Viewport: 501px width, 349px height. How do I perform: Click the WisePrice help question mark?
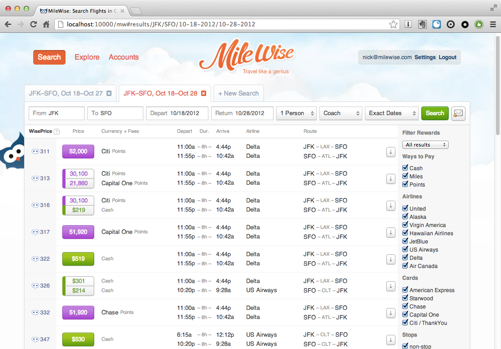click(x=56, y=132)
